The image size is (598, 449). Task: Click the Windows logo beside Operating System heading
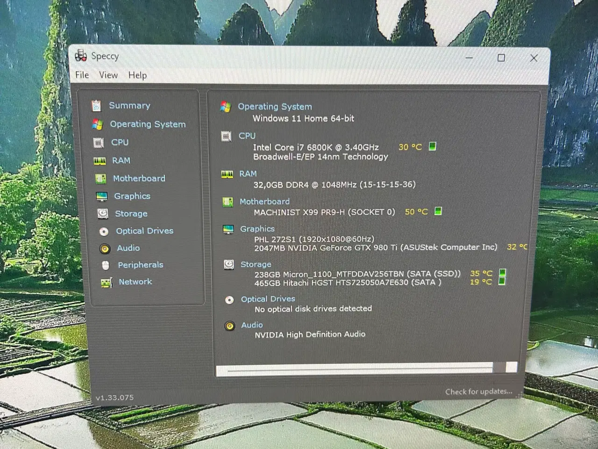pos(227,107)
